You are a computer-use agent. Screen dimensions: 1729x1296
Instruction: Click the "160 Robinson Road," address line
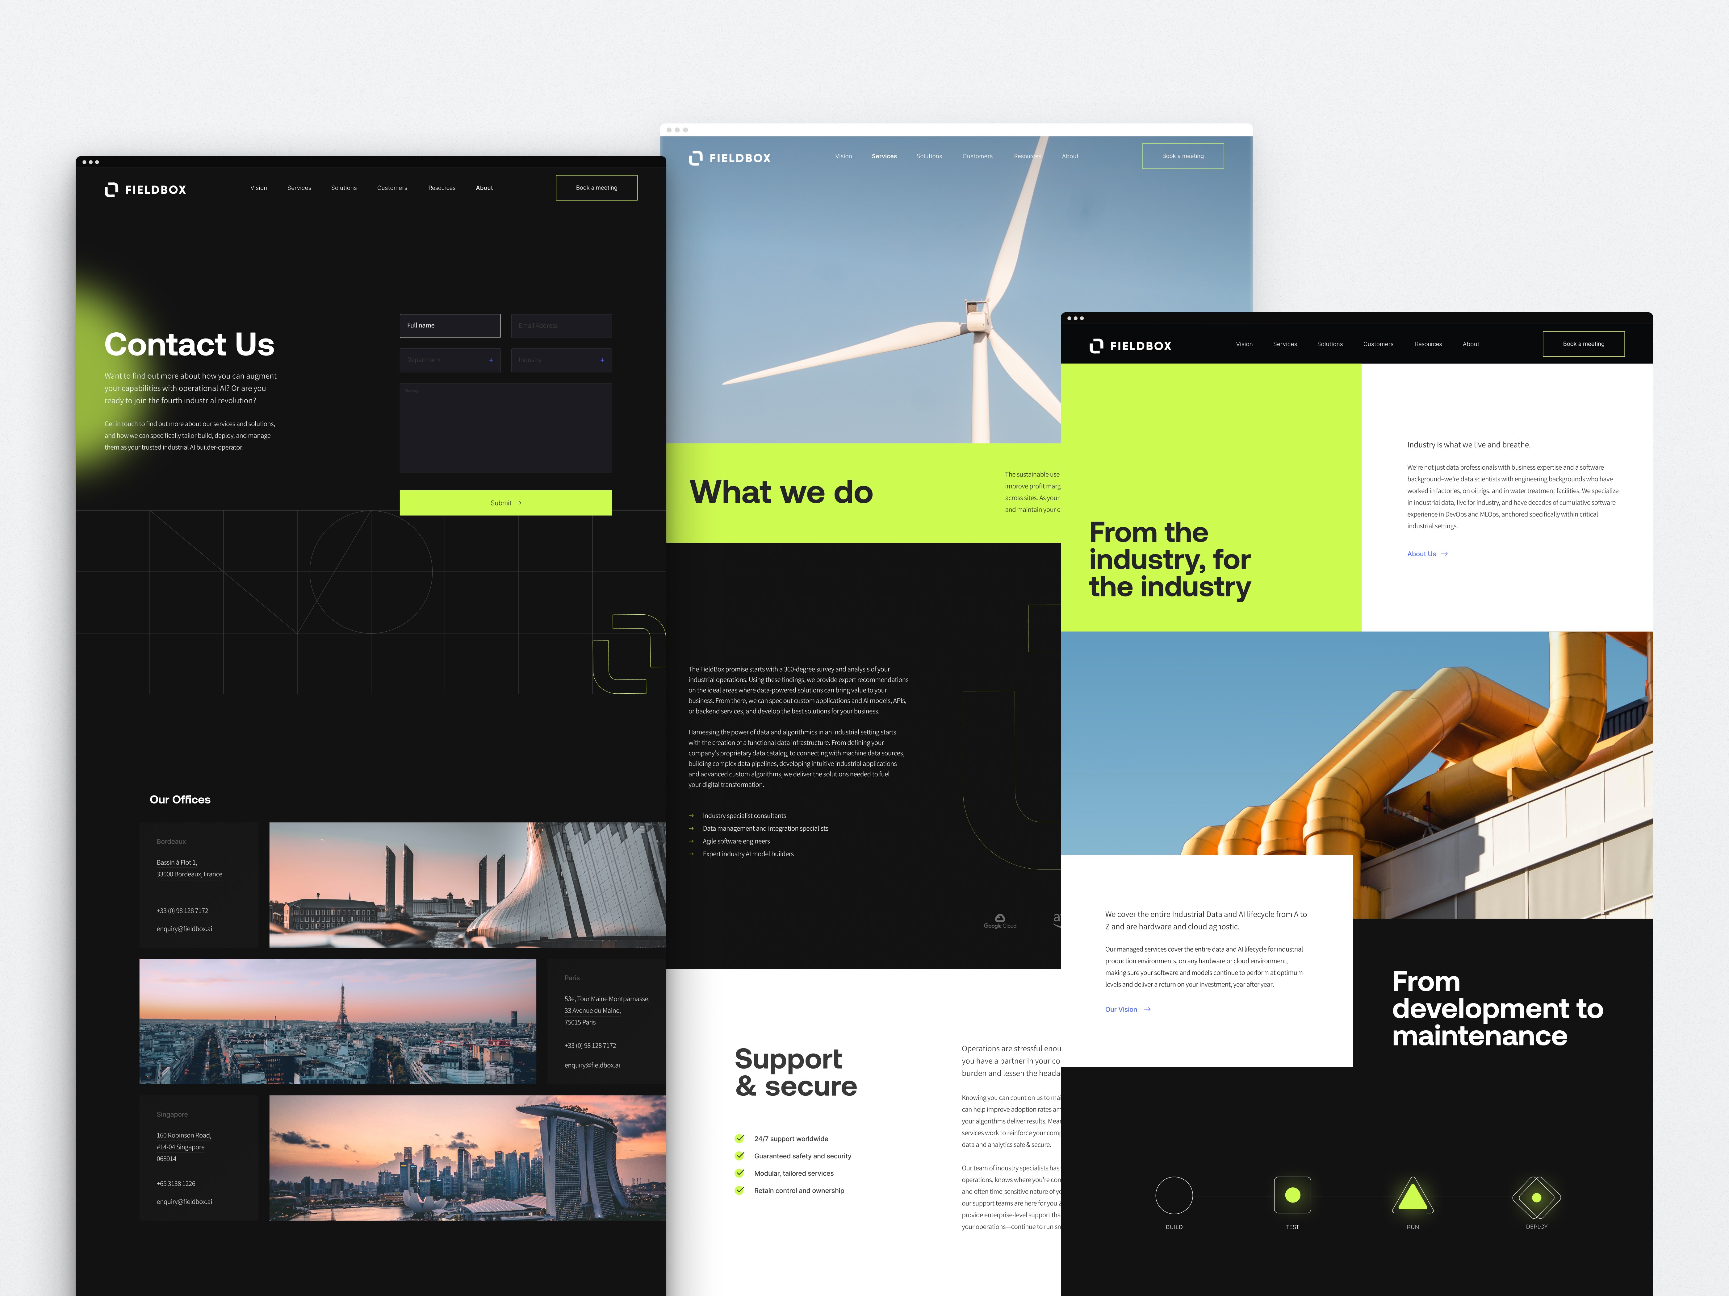184,1135
